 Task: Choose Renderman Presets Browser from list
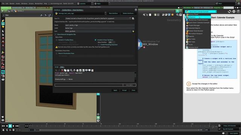point(198,20)
